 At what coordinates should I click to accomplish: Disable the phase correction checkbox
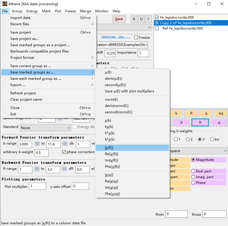[64, 152]
